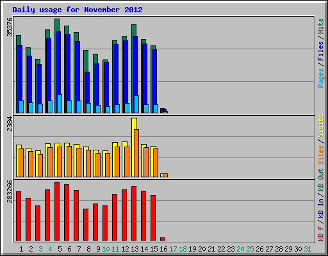Click day 9 on the x-axis
The width and height of the screenshot is (328, 256).
pos(98,249)
